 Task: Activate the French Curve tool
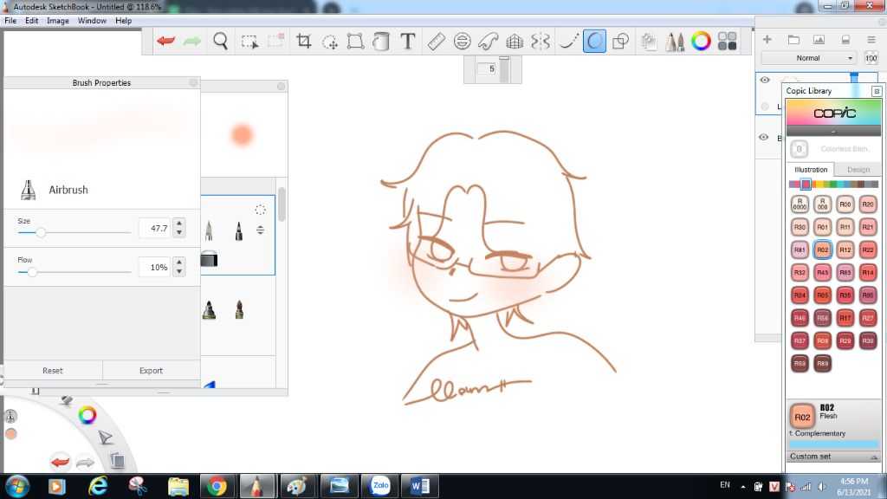[x=489, y=42]
